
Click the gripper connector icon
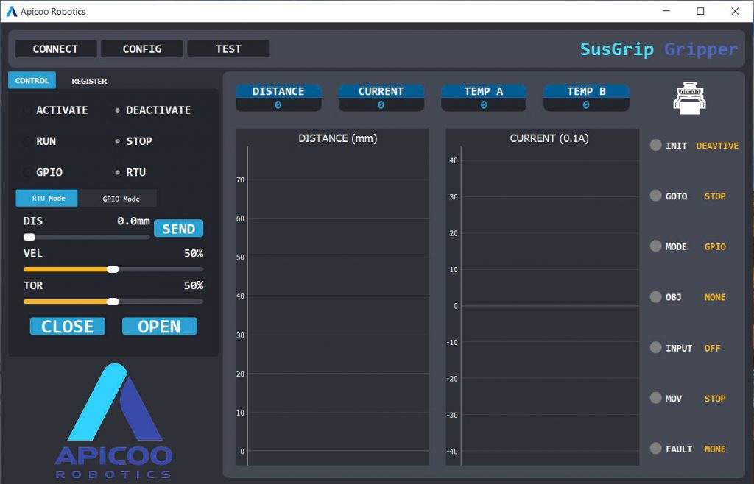click(x=689, y=99)
